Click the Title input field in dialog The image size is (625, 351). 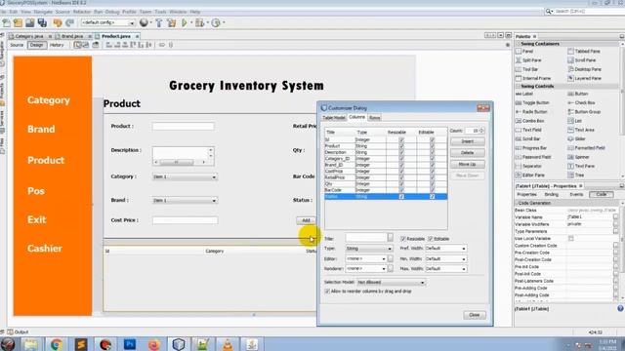click(366, 238)
